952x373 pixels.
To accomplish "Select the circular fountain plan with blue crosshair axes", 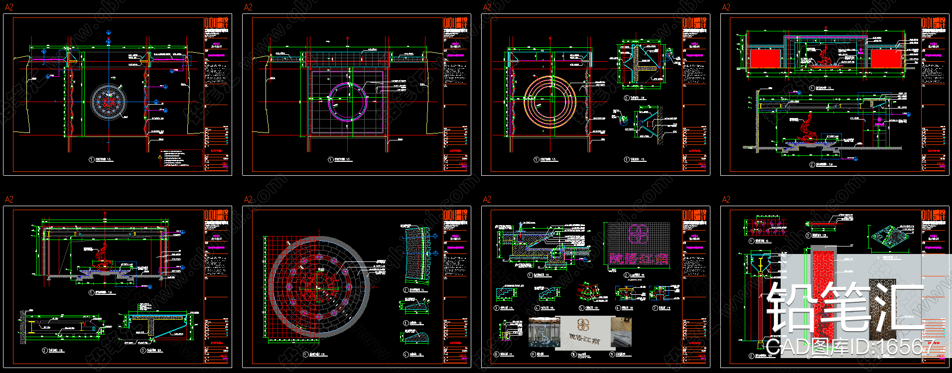I will pyautogui.click(x=108, y=102).
